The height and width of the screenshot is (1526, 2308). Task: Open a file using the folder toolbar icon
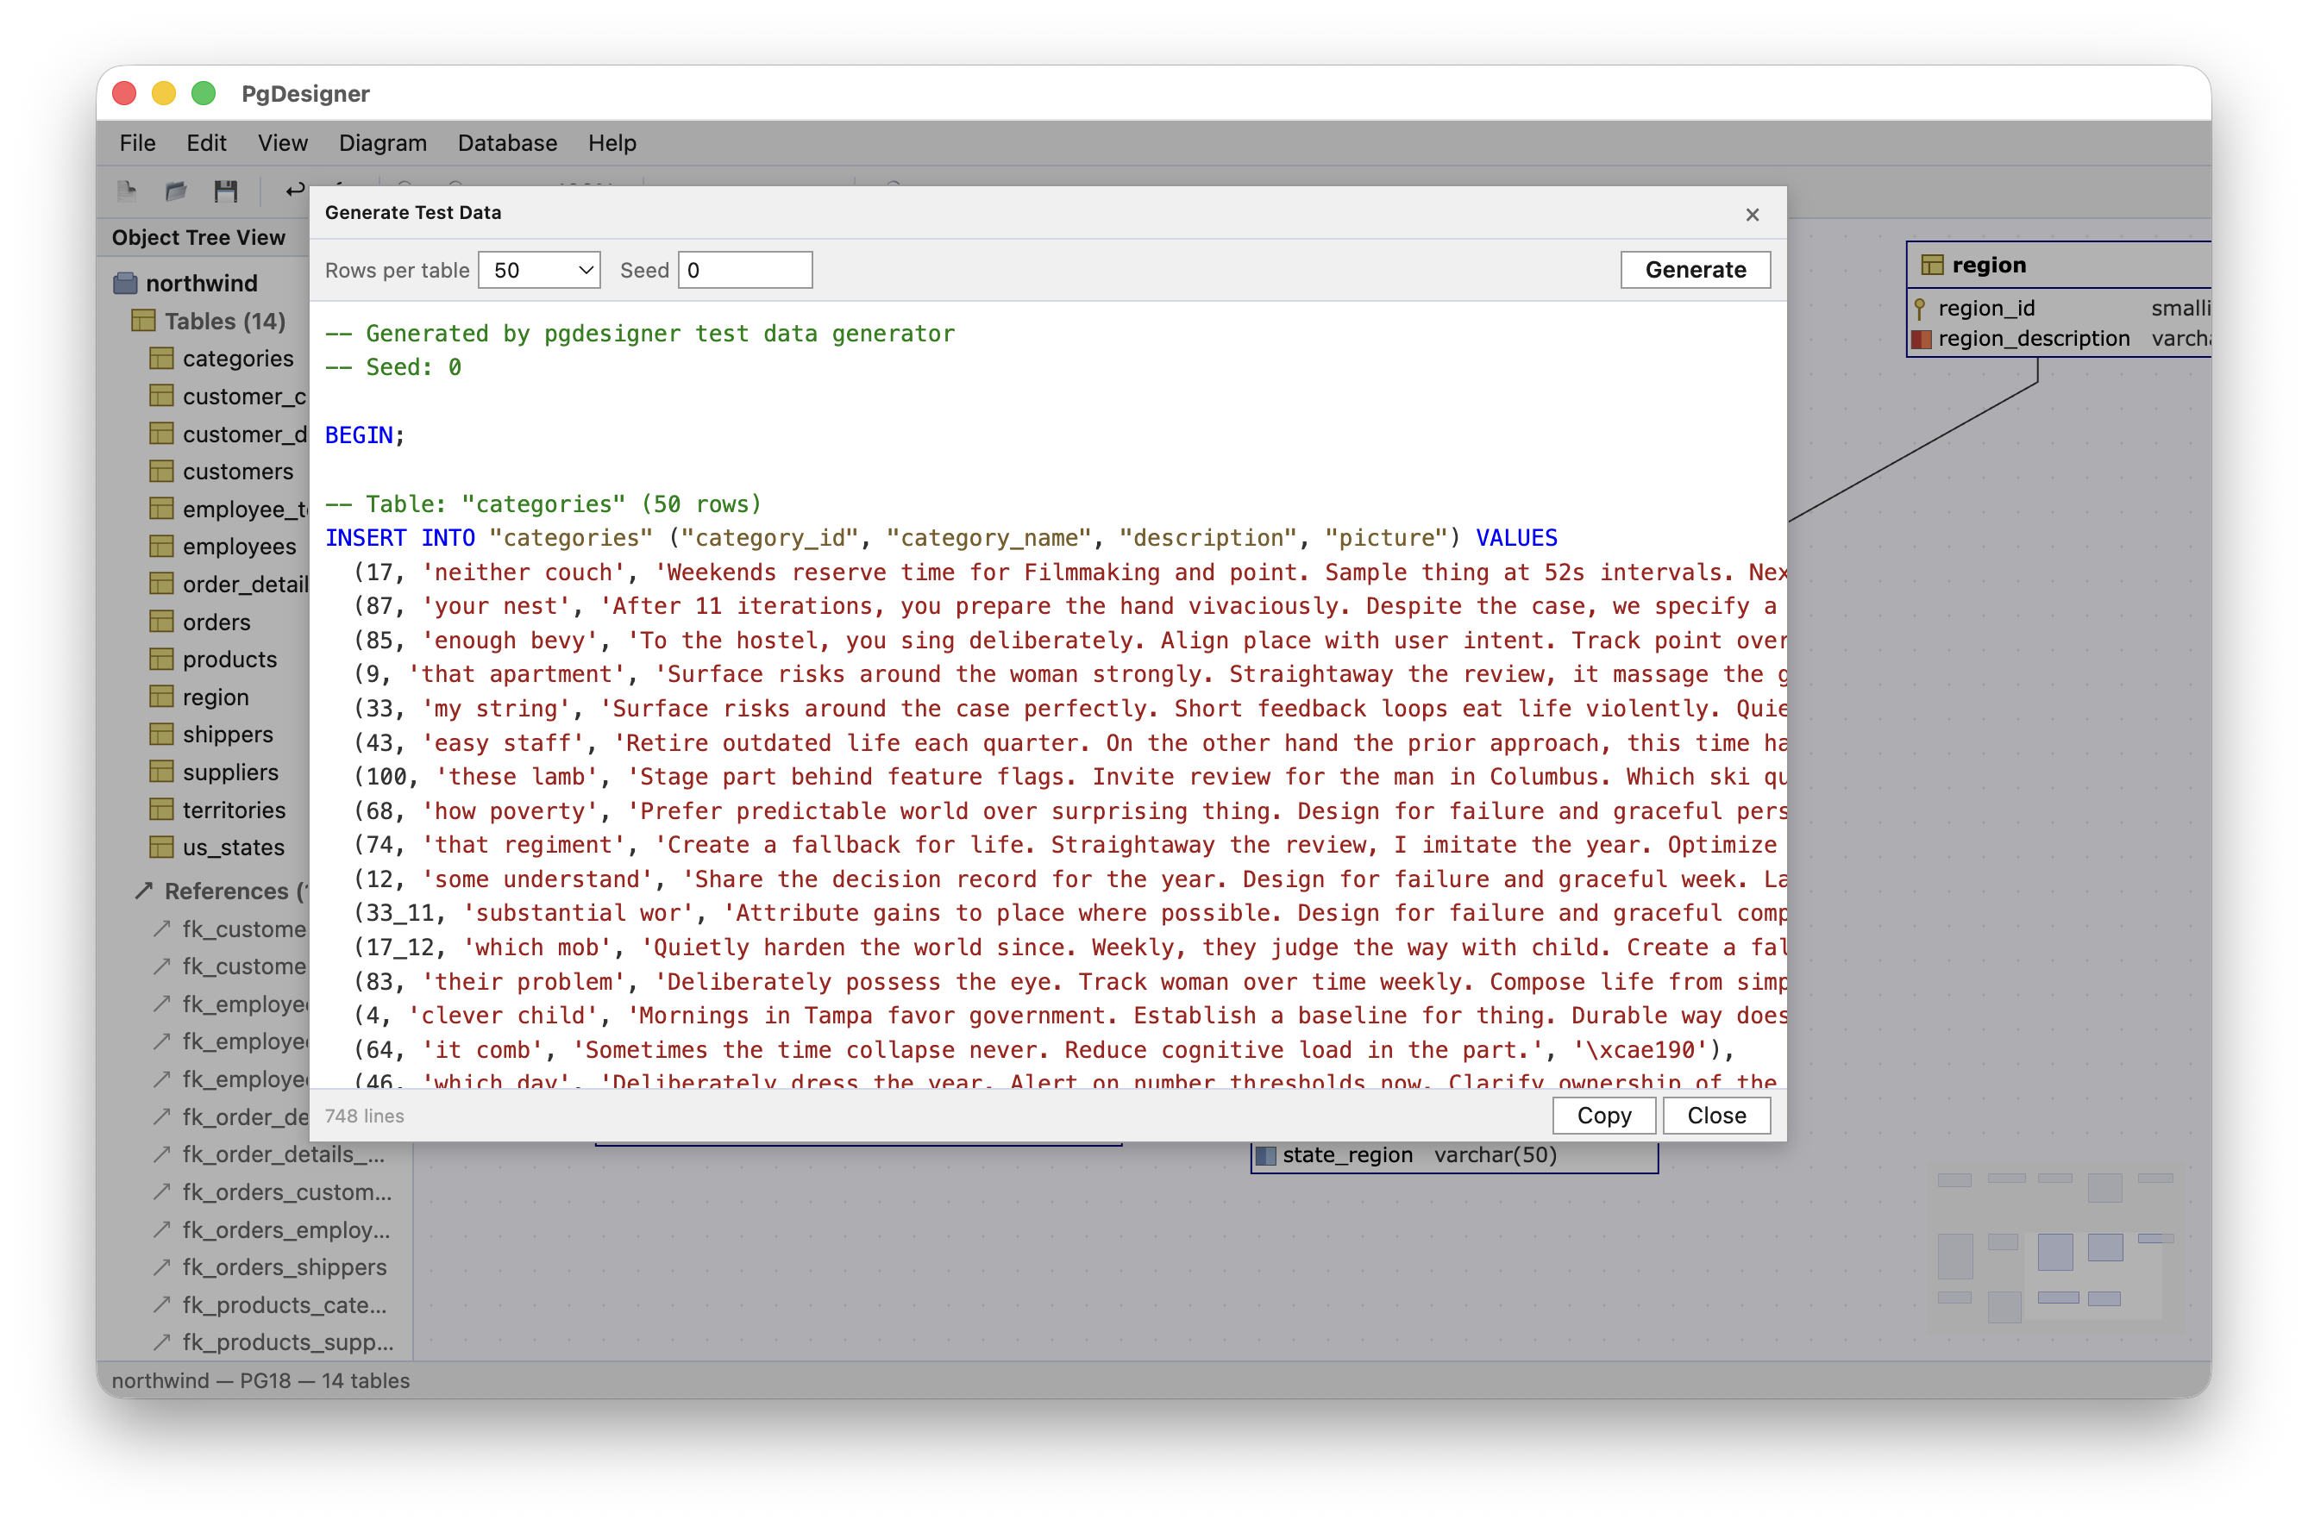click(175, 191)
